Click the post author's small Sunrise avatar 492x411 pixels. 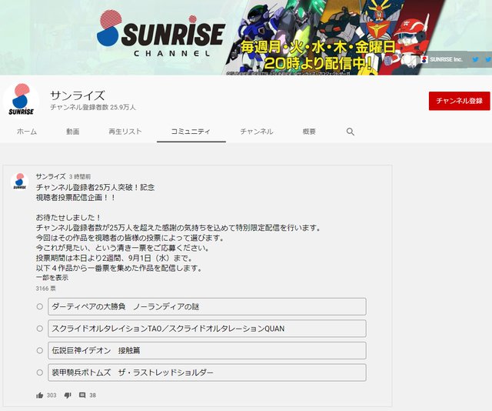point(19,182)
